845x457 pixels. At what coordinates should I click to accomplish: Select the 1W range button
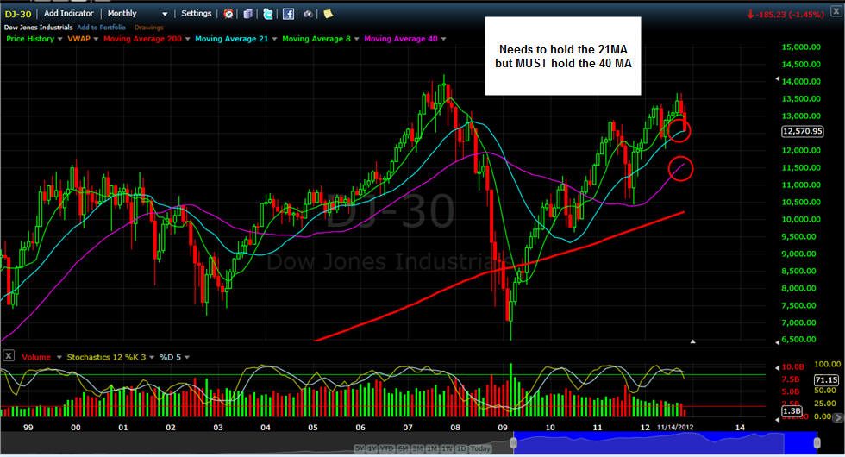pos(448,448)
